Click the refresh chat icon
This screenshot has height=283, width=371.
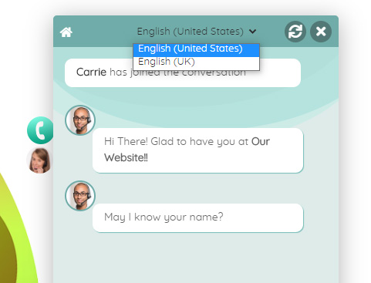pyautogui.click(x=295, y=32)
